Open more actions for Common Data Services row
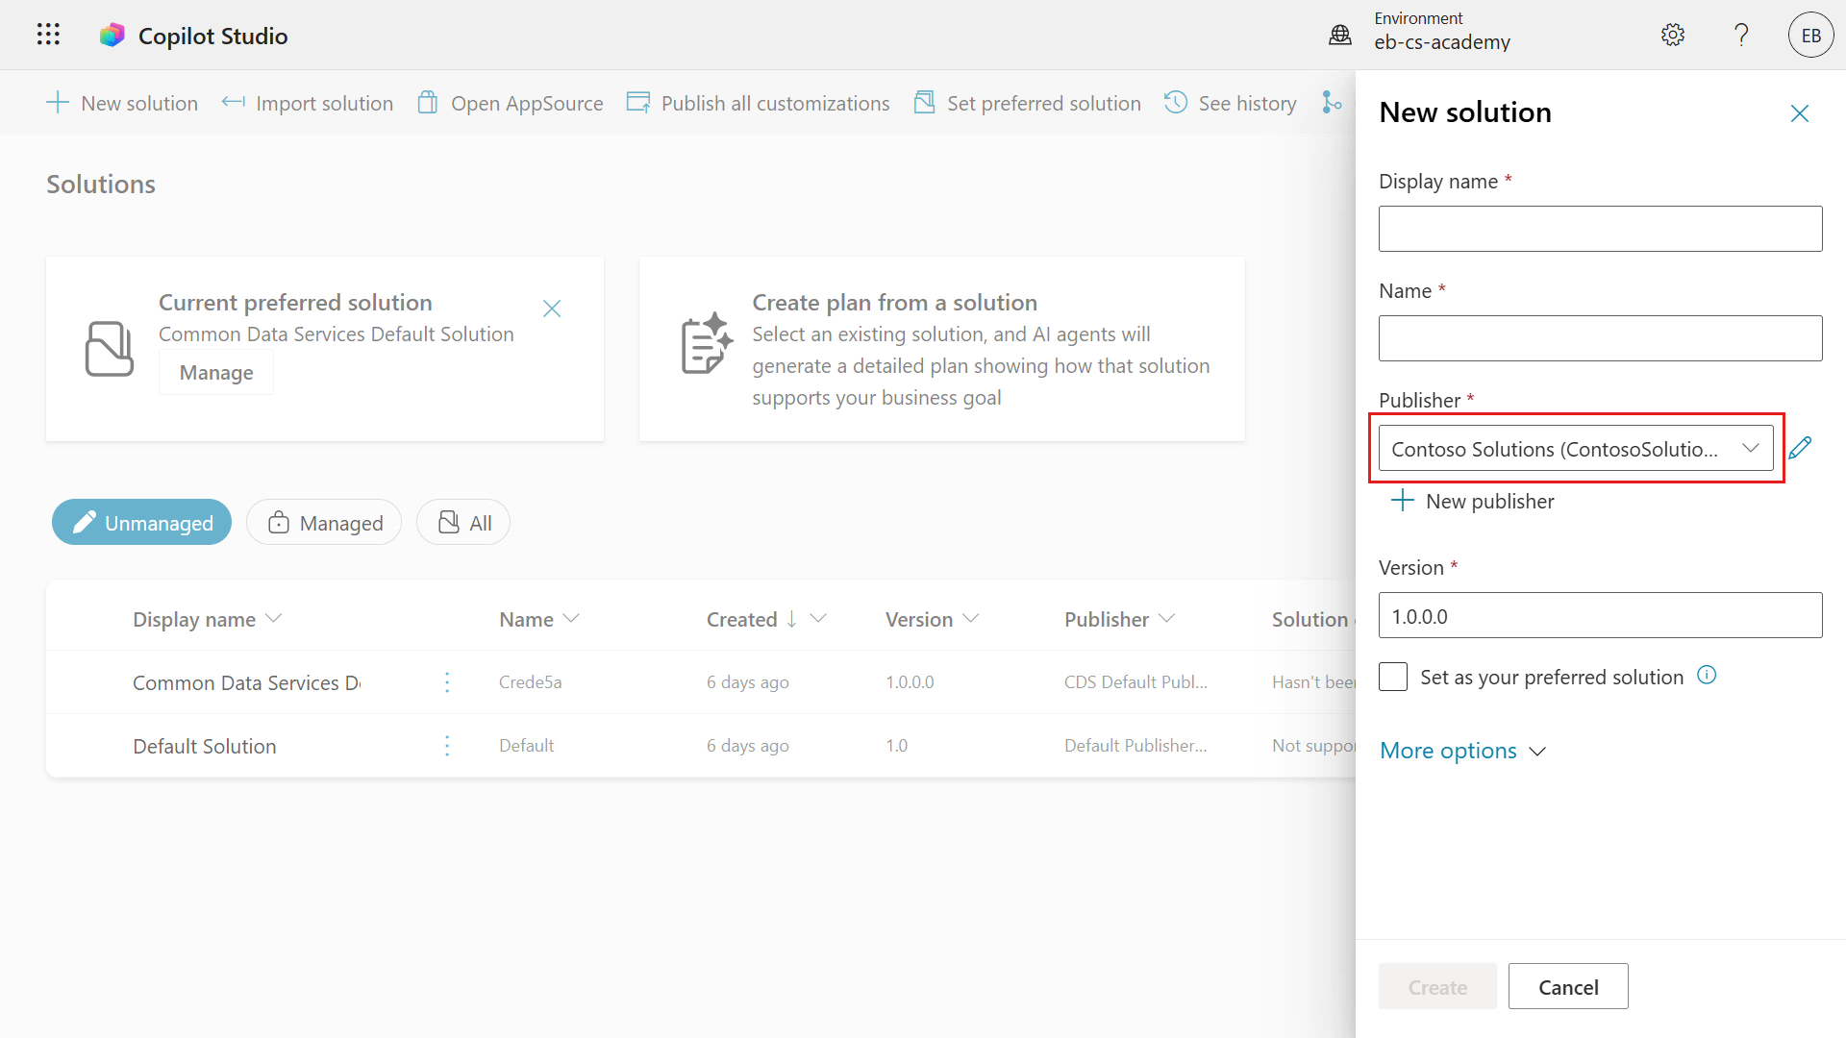 point(447,682)
